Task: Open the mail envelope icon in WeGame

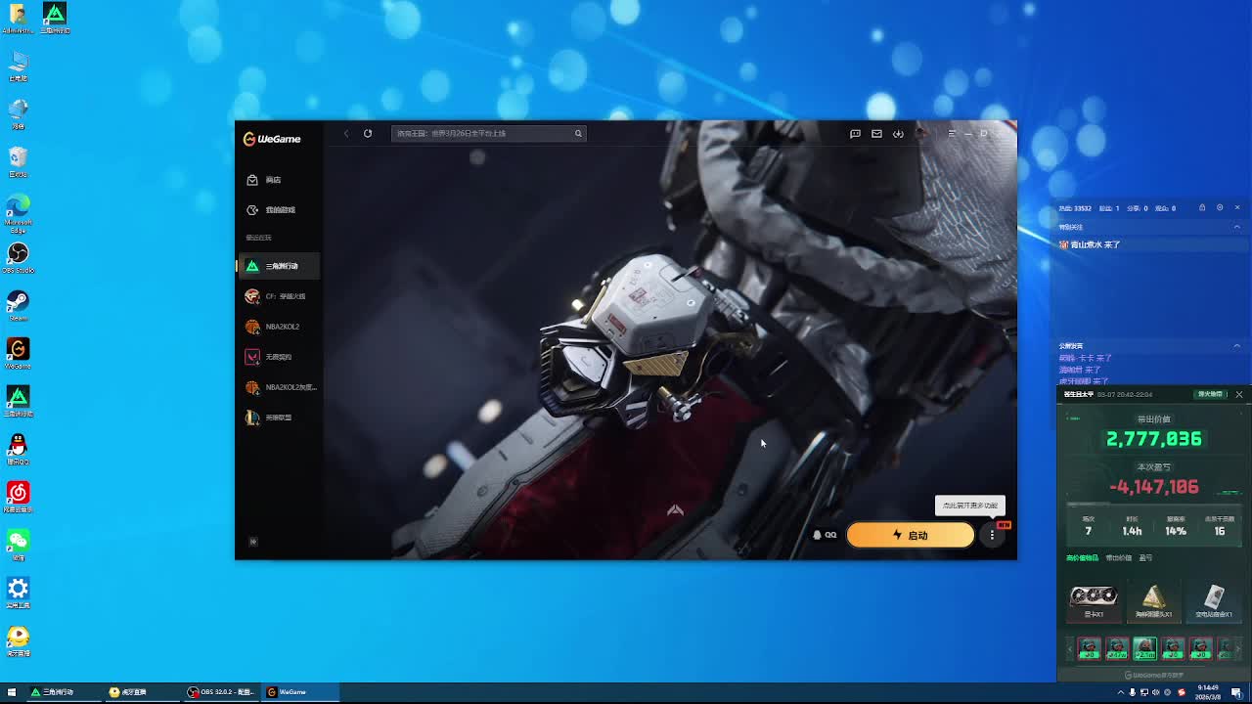Action: 876,133
